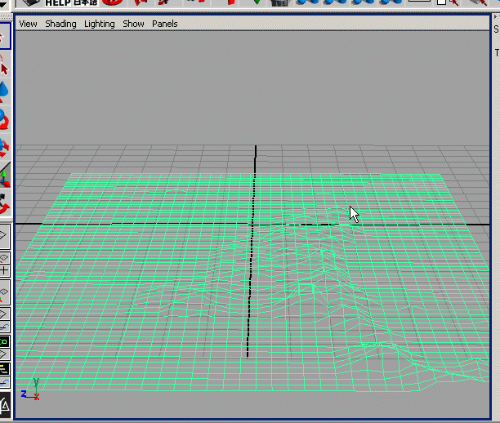Open the Lighting panel menu
Image resolution: width=500 pixels, height=423 pixels.
(x=100, y=24)
